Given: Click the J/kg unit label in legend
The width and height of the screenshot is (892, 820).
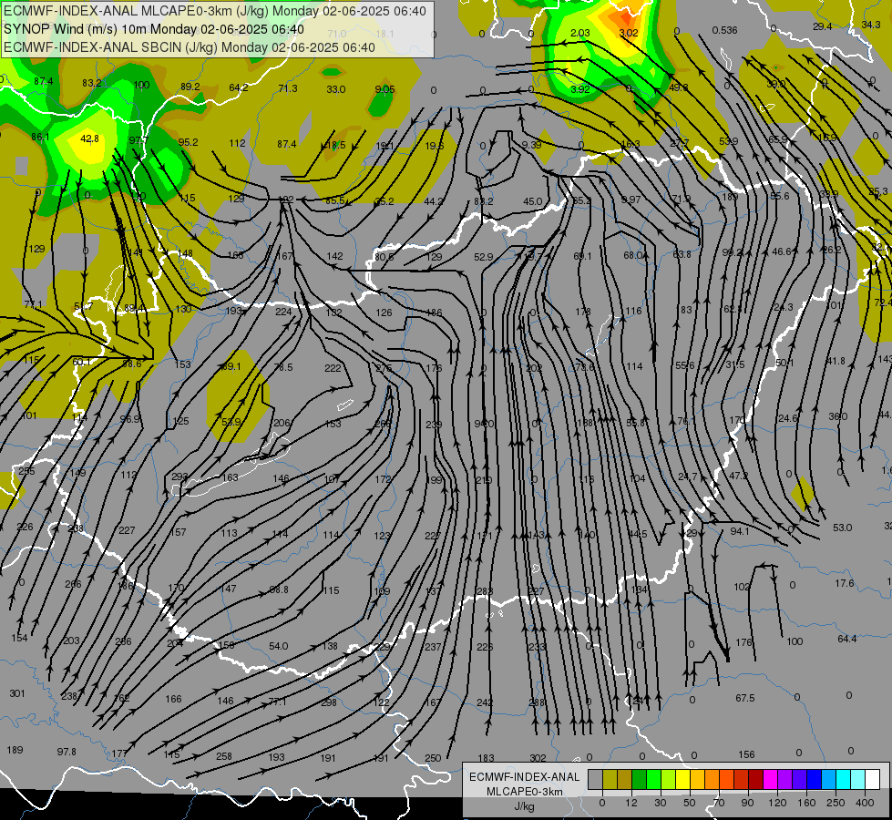Looking at the screenshot, I should pos(525,806).
